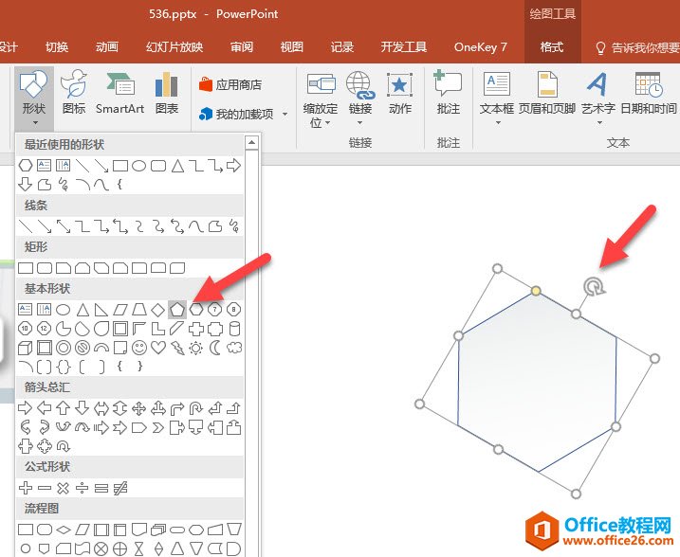Open 艺术字 WordArt dropdown
680x557 pixels.
[598, 98]
